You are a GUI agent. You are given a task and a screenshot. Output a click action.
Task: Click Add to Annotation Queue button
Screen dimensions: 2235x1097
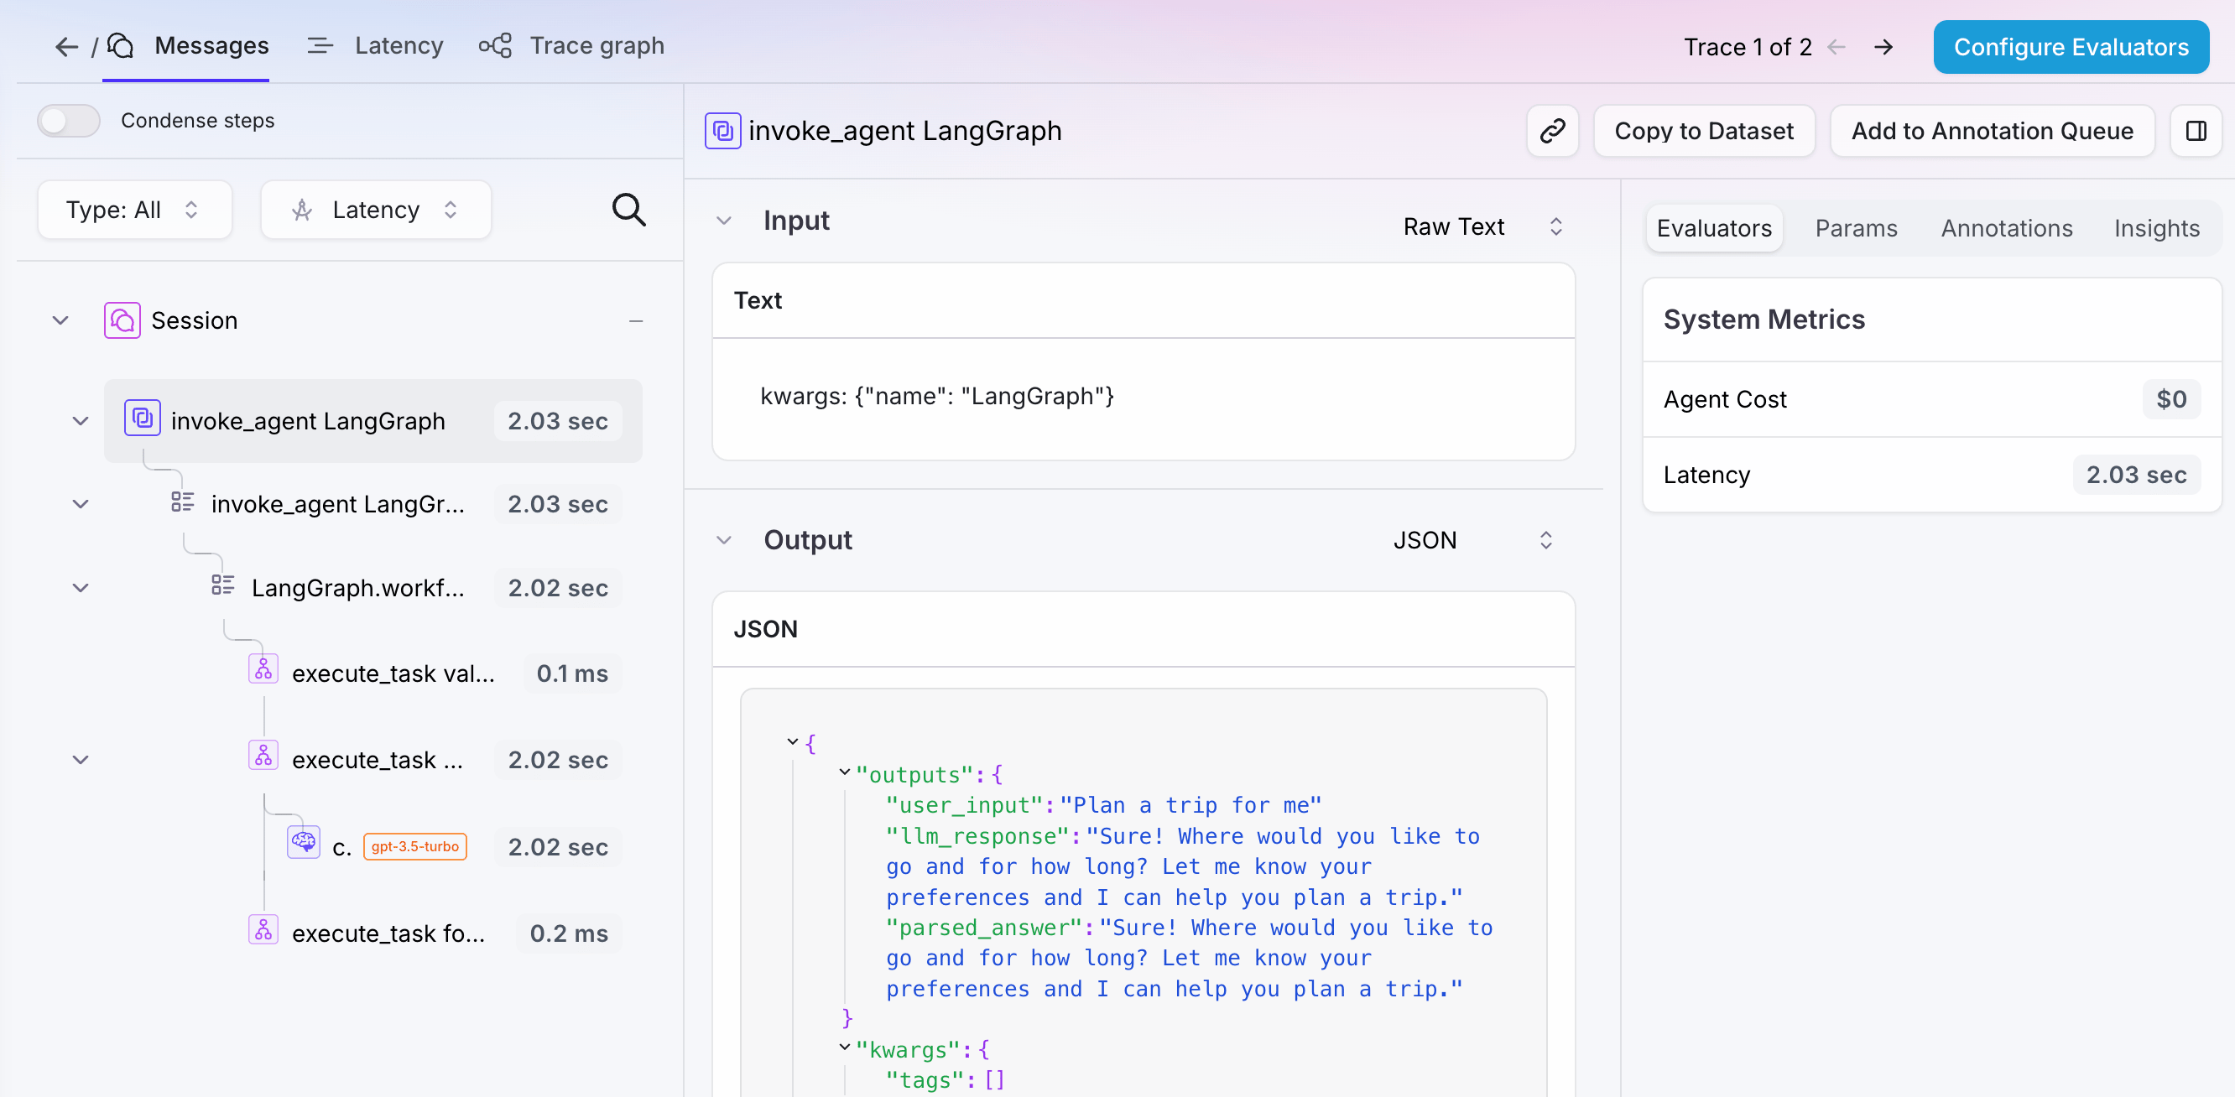point(1992,131)
